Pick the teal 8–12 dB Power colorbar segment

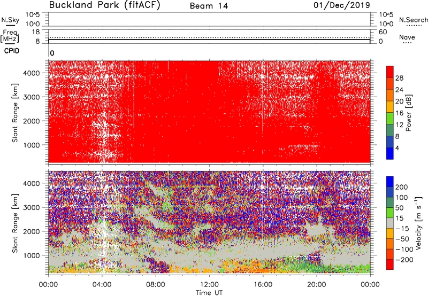tap(390, 130)
